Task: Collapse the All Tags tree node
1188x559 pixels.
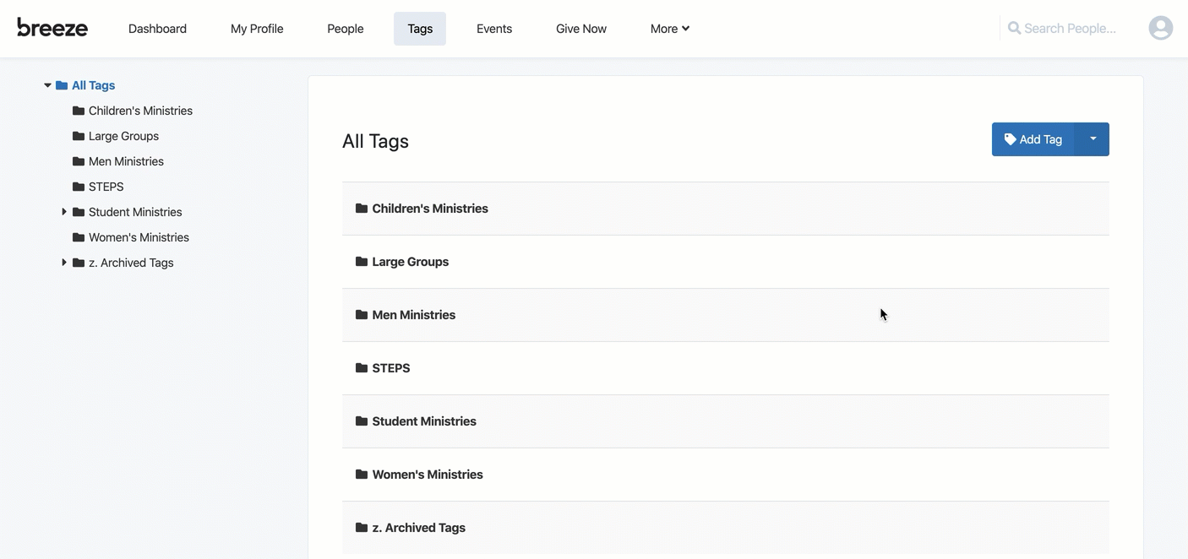Action: point(47,85)
